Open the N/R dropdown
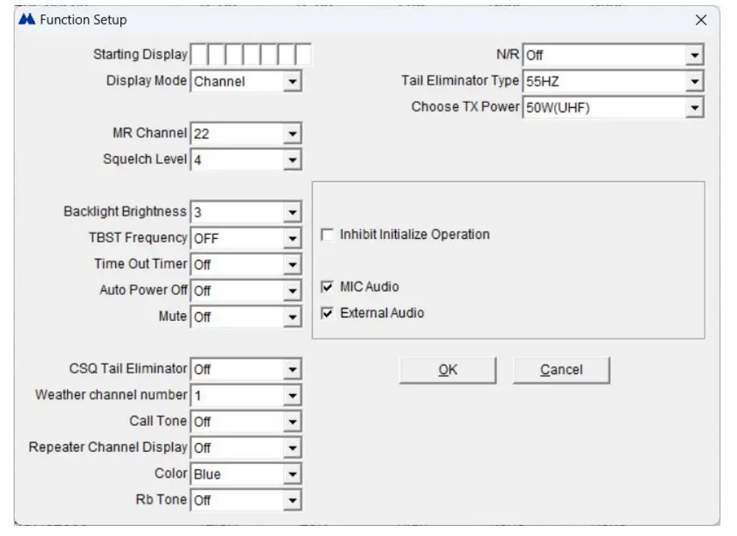 tap(693, 54)
